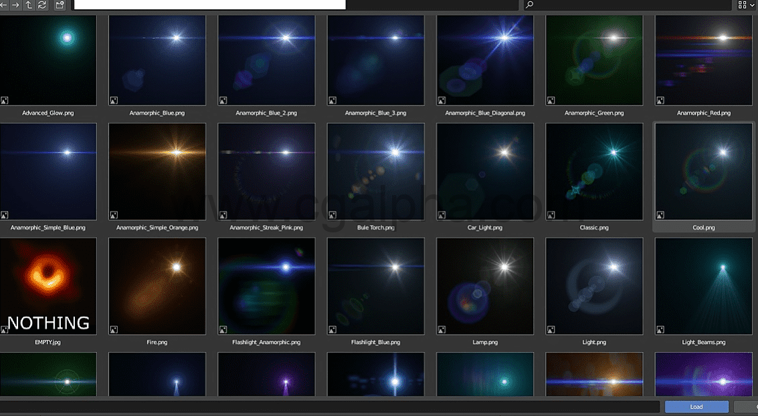The height and width of the screenshot is (416, 758).
Task: Select the Advanced_Glow.png thumbnail
Action: (48, 60)
